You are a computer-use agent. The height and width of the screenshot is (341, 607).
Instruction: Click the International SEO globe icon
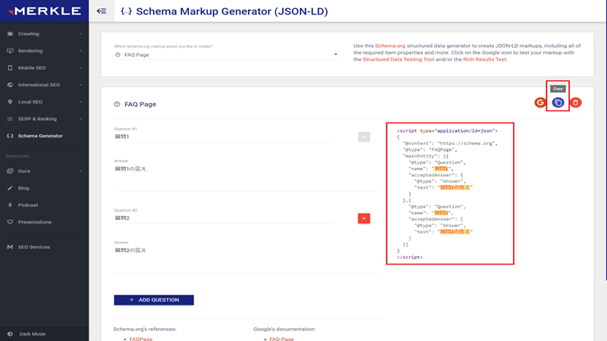pos(10,85)
